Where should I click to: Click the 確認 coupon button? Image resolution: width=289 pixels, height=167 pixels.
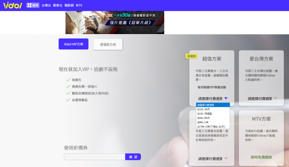pos(133,157)
